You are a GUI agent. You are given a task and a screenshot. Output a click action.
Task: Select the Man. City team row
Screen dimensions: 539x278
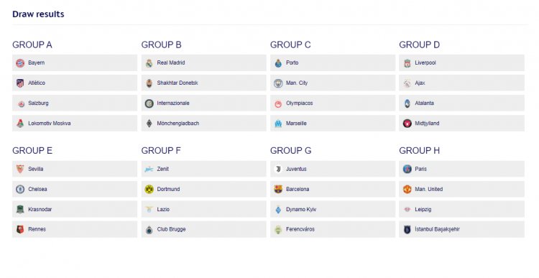click(333, 83)
